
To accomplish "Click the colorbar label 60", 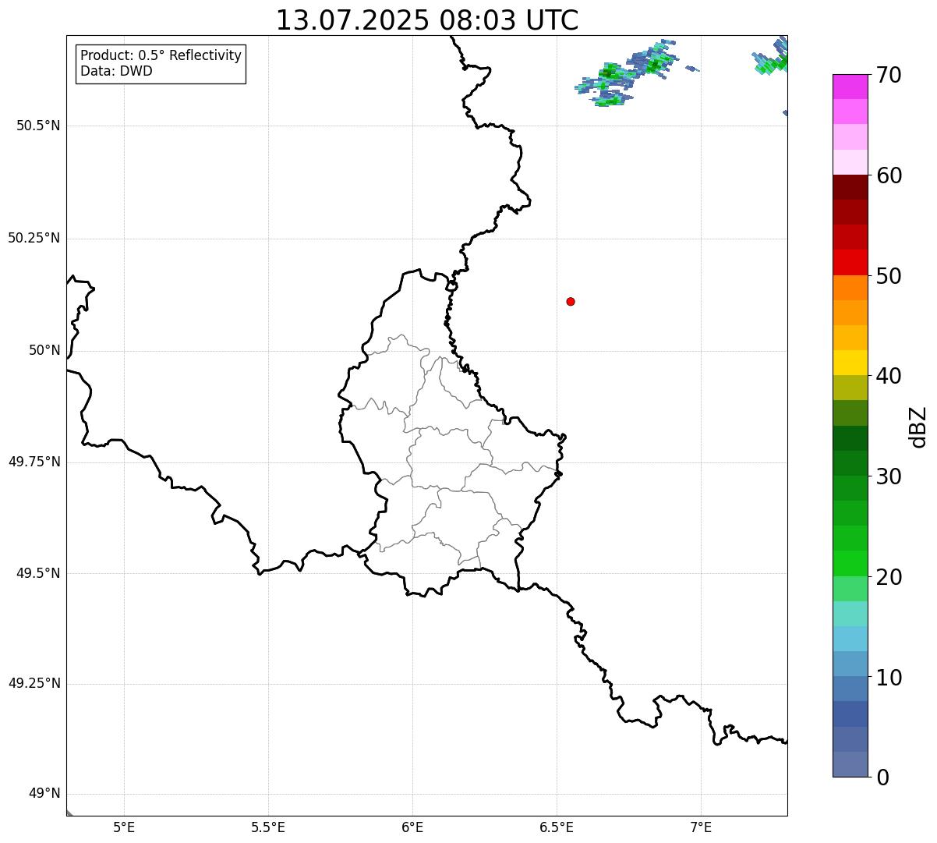I will click(x=889, y=175).
